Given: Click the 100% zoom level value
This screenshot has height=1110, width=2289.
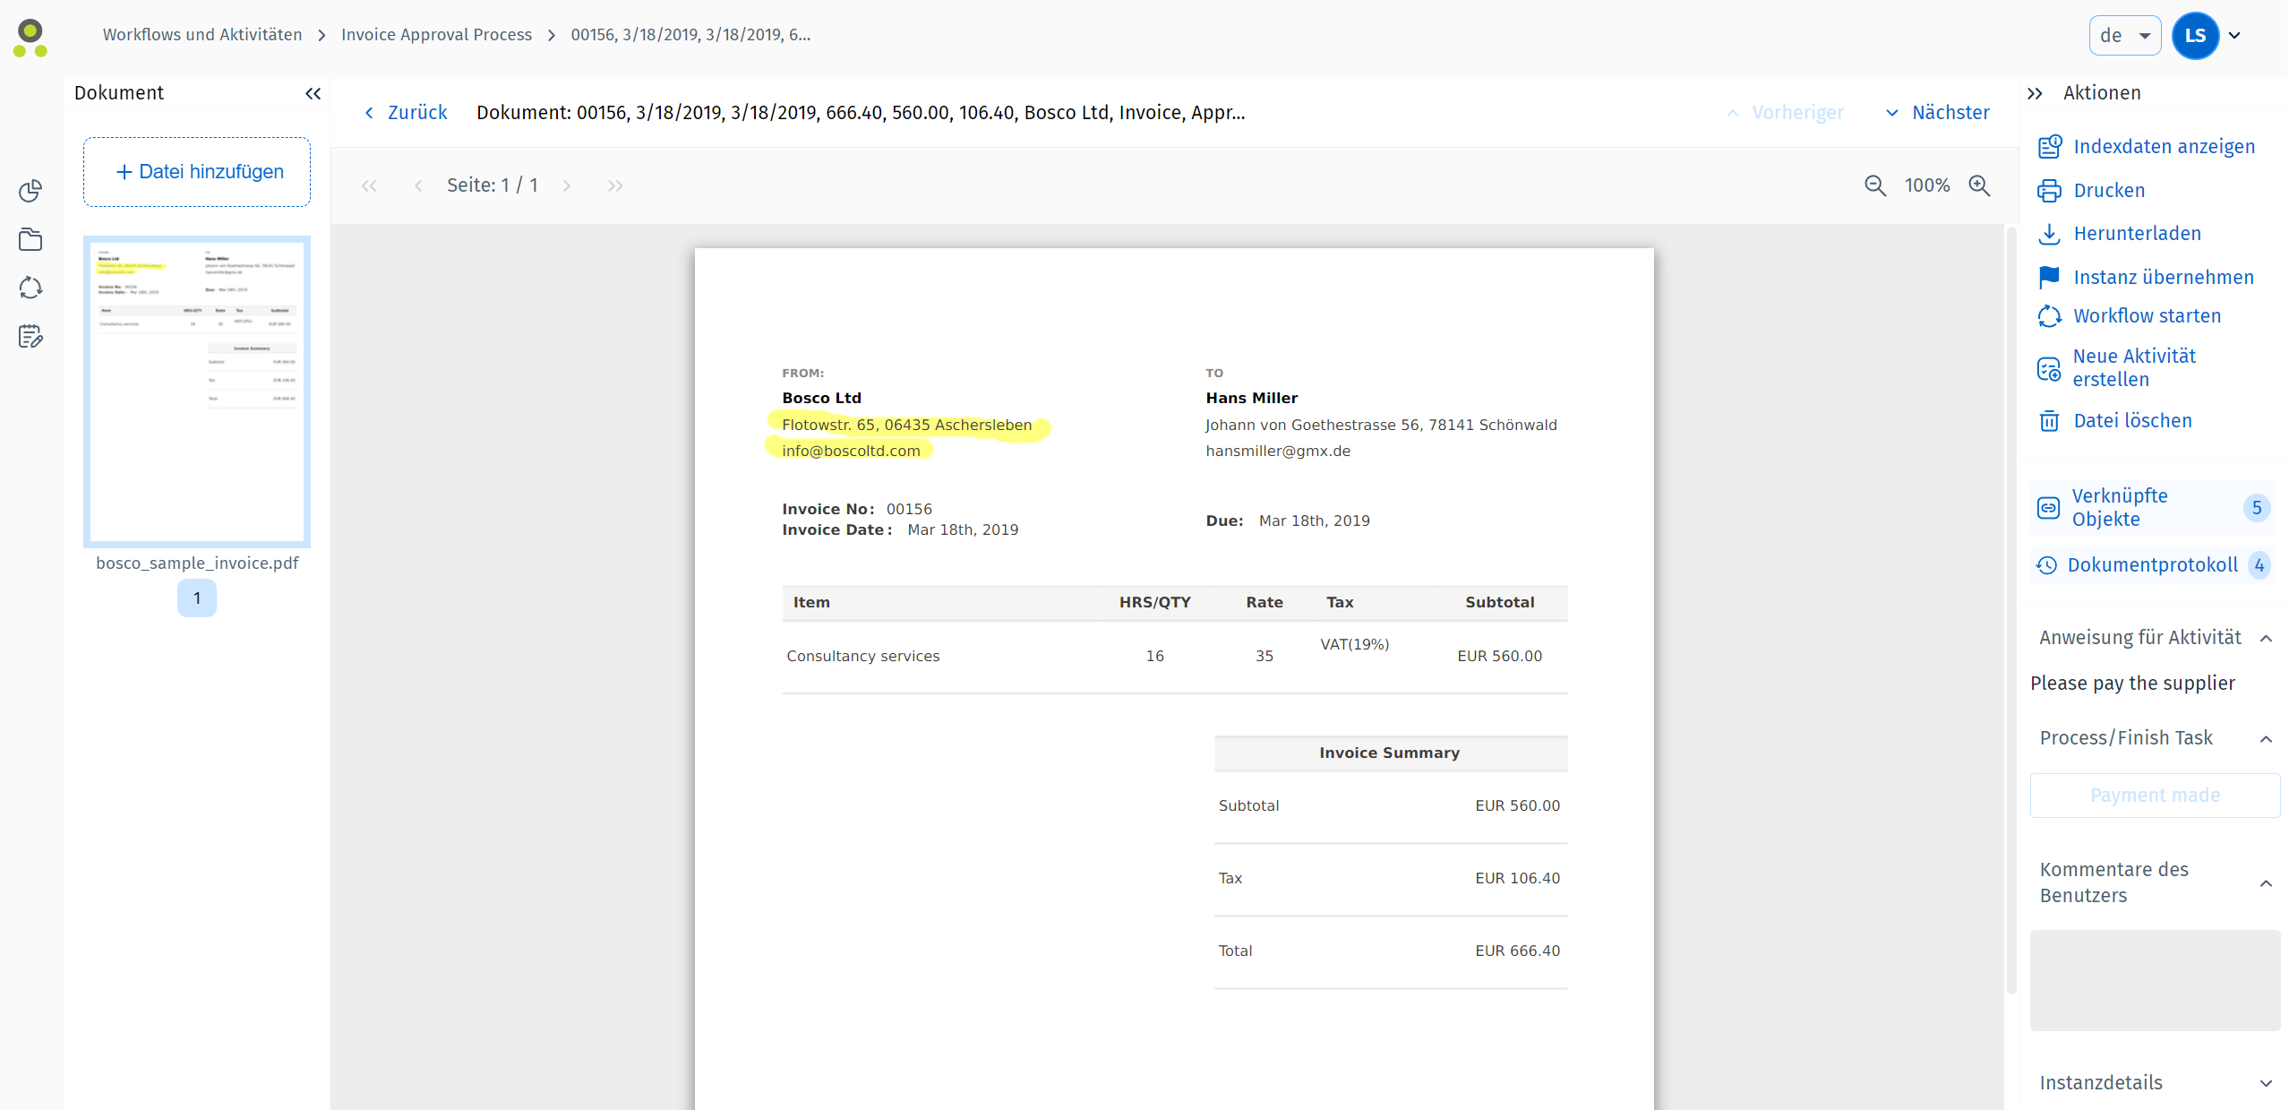Looking at the screenshot, I should [1927, 185].
